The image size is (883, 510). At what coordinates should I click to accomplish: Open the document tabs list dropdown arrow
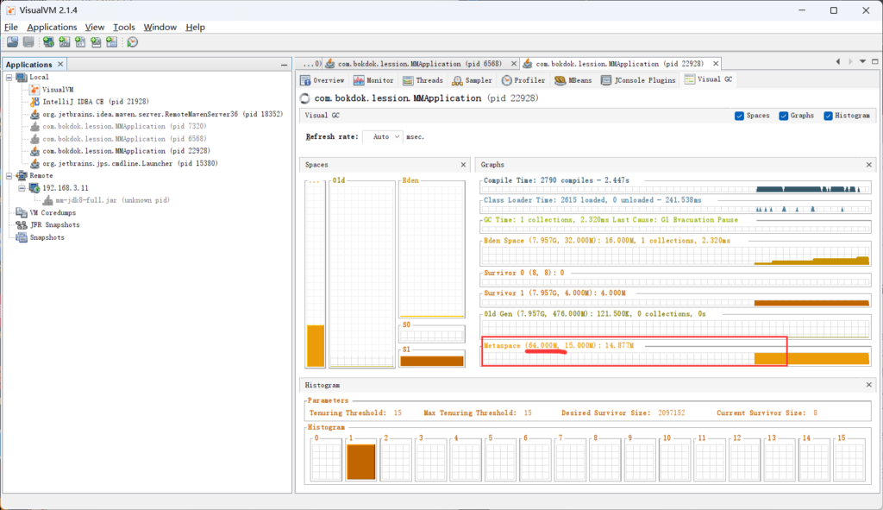(862, 61)
